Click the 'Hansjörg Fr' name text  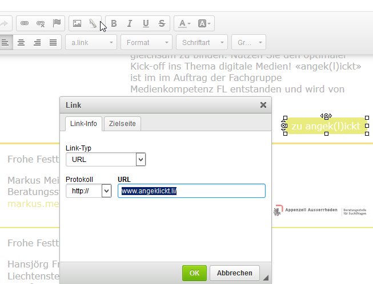33,264
